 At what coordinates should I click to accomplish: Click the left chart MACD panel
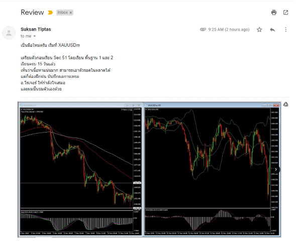click(x=77, y=221)
